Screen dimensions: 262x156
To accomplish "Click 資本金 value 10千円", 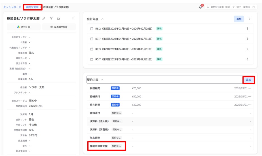I will (x=33, y=135).
